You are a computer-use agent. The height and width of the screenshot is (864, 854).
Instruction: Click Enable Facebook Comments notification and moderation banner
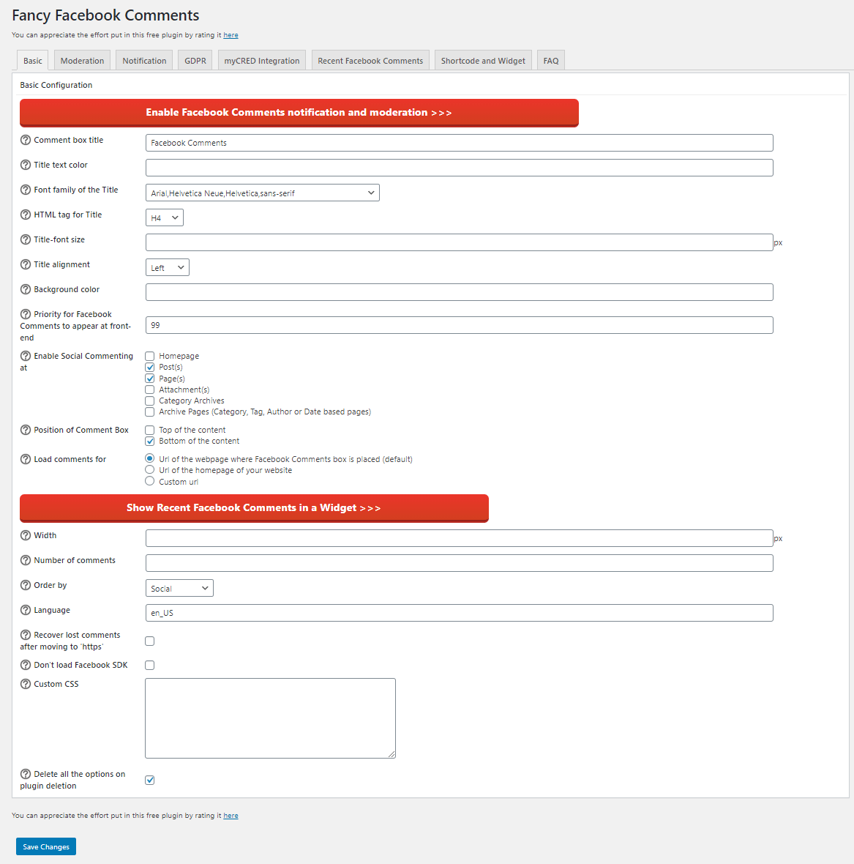pyautogui.click(x=299, y=113)
